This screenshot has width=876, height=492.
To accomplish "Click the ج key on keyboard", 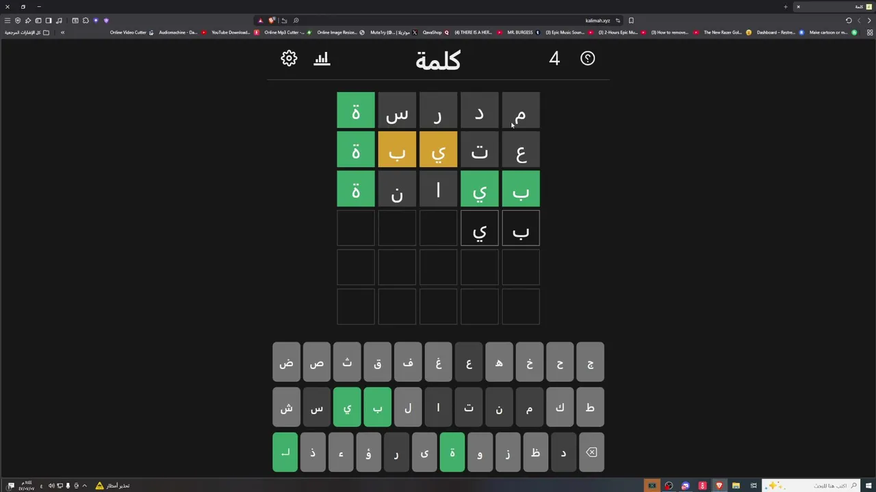I will click(591, 362).
